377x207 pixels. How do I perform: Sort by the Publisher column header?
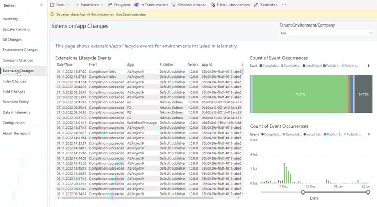[x=166, y=64]
